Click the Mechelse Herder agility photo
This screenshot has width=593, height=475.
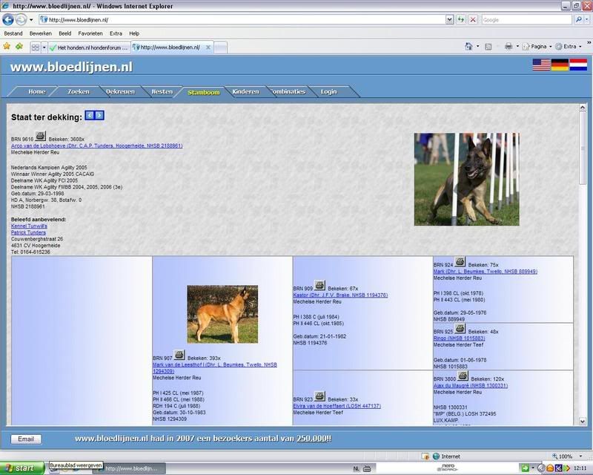coord(466,179)
